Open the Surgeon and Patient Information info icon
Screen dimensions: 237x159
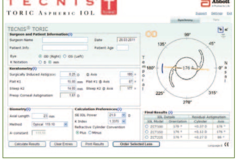[70, 34]
